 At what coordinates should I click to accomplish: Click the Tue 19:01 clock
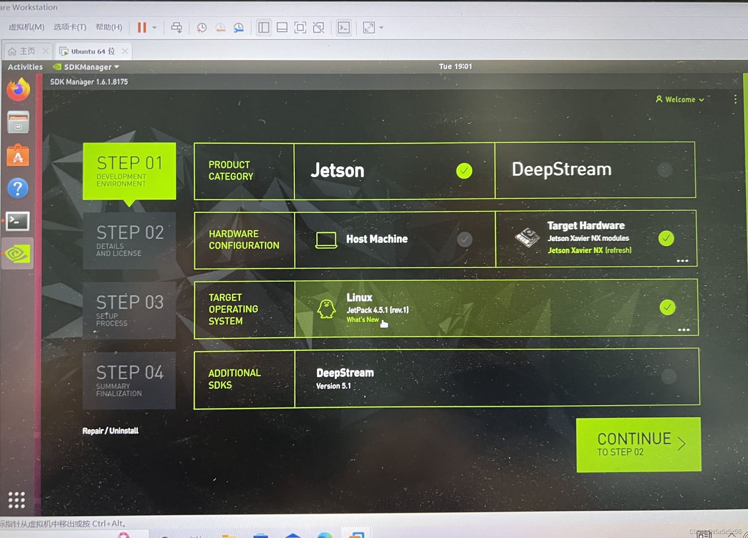click(x=455, y=67)
